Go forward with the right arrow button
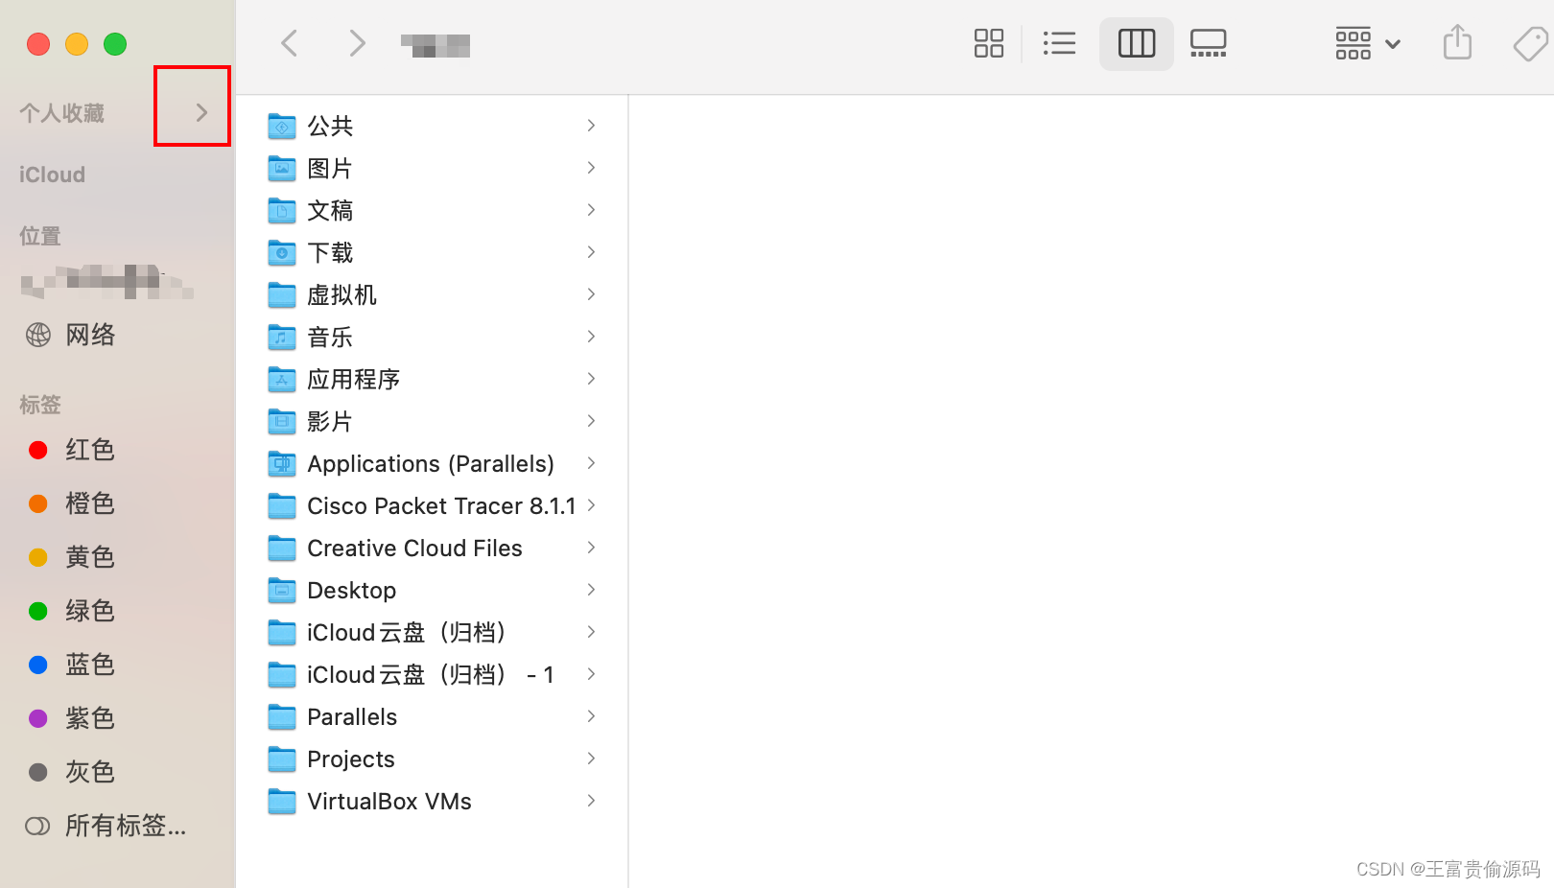This screenshot has height=888, width=1554. point(357,43)
